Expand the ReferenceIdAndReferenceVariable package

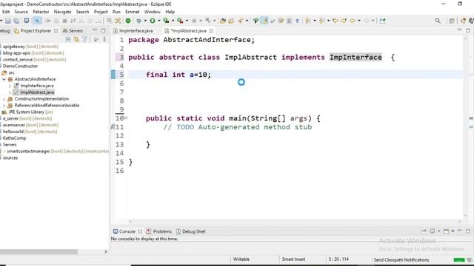tap(4, 106)
